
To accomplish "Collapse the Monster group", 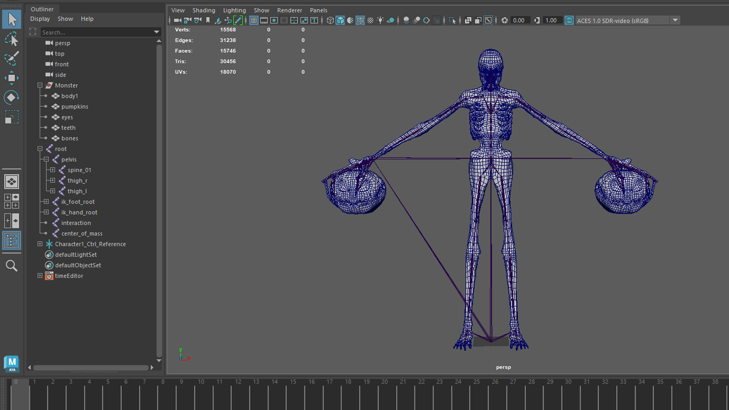I will [40, 85].
